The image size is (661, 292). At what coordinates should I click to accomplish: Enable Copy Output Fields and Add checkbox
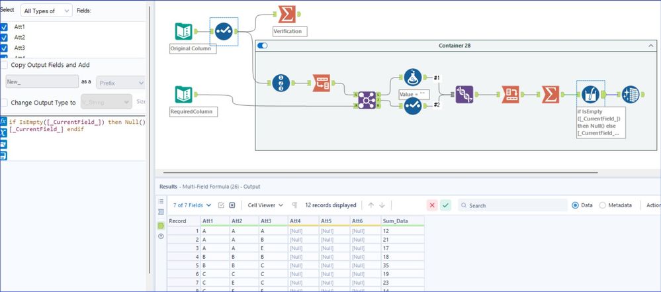coord(4,65)
